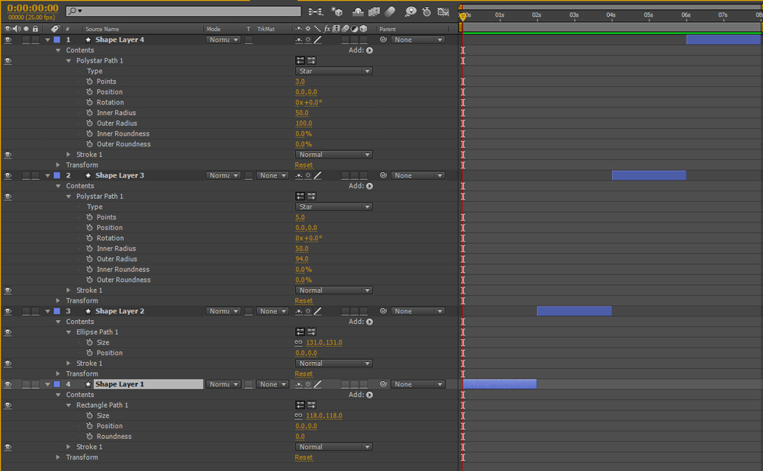Click second path direction icon on Ellipse Path 1

click(x=311, y=332)
